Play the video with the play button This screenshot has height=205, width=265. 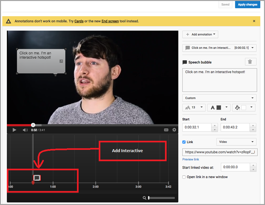pyautogui.click(x=14, y=130)
